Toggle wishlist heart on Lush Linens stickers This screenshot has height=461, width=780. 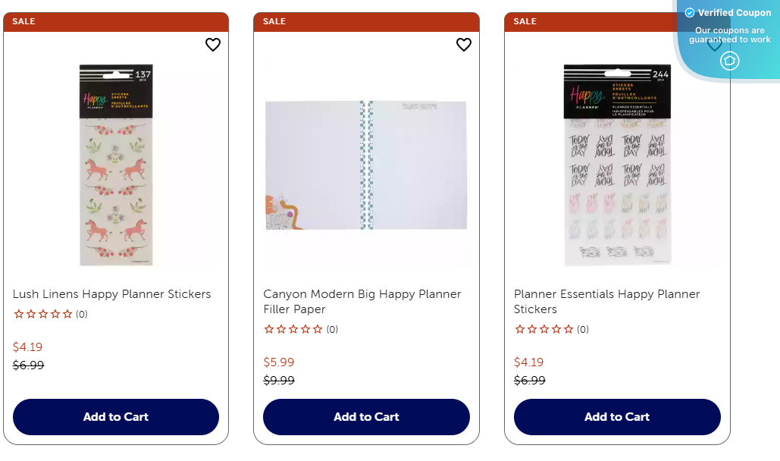point(212,45)
